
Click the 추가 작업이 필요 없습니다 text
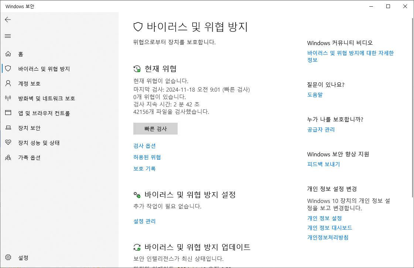(167, 206)
